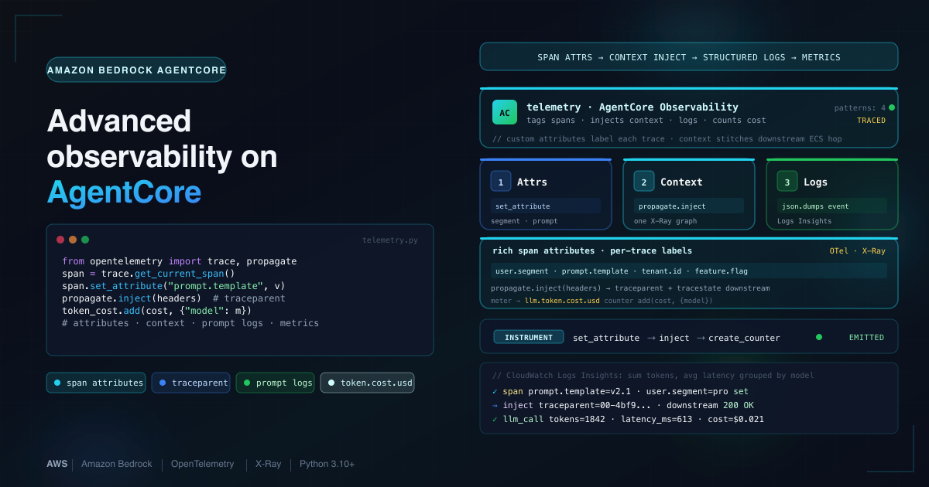Click the segment · prompt caption
This screenshot has width=929, height=487.
[x=524, y=221]
